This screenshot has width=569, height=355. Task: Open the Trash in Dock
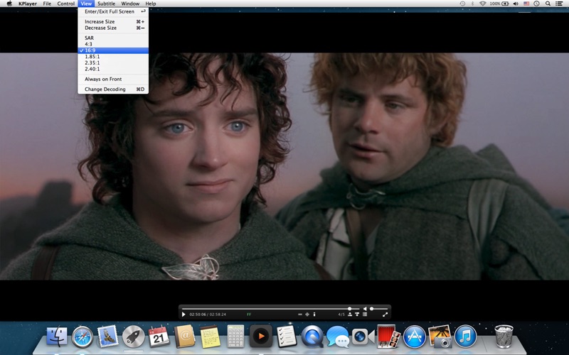504,337
